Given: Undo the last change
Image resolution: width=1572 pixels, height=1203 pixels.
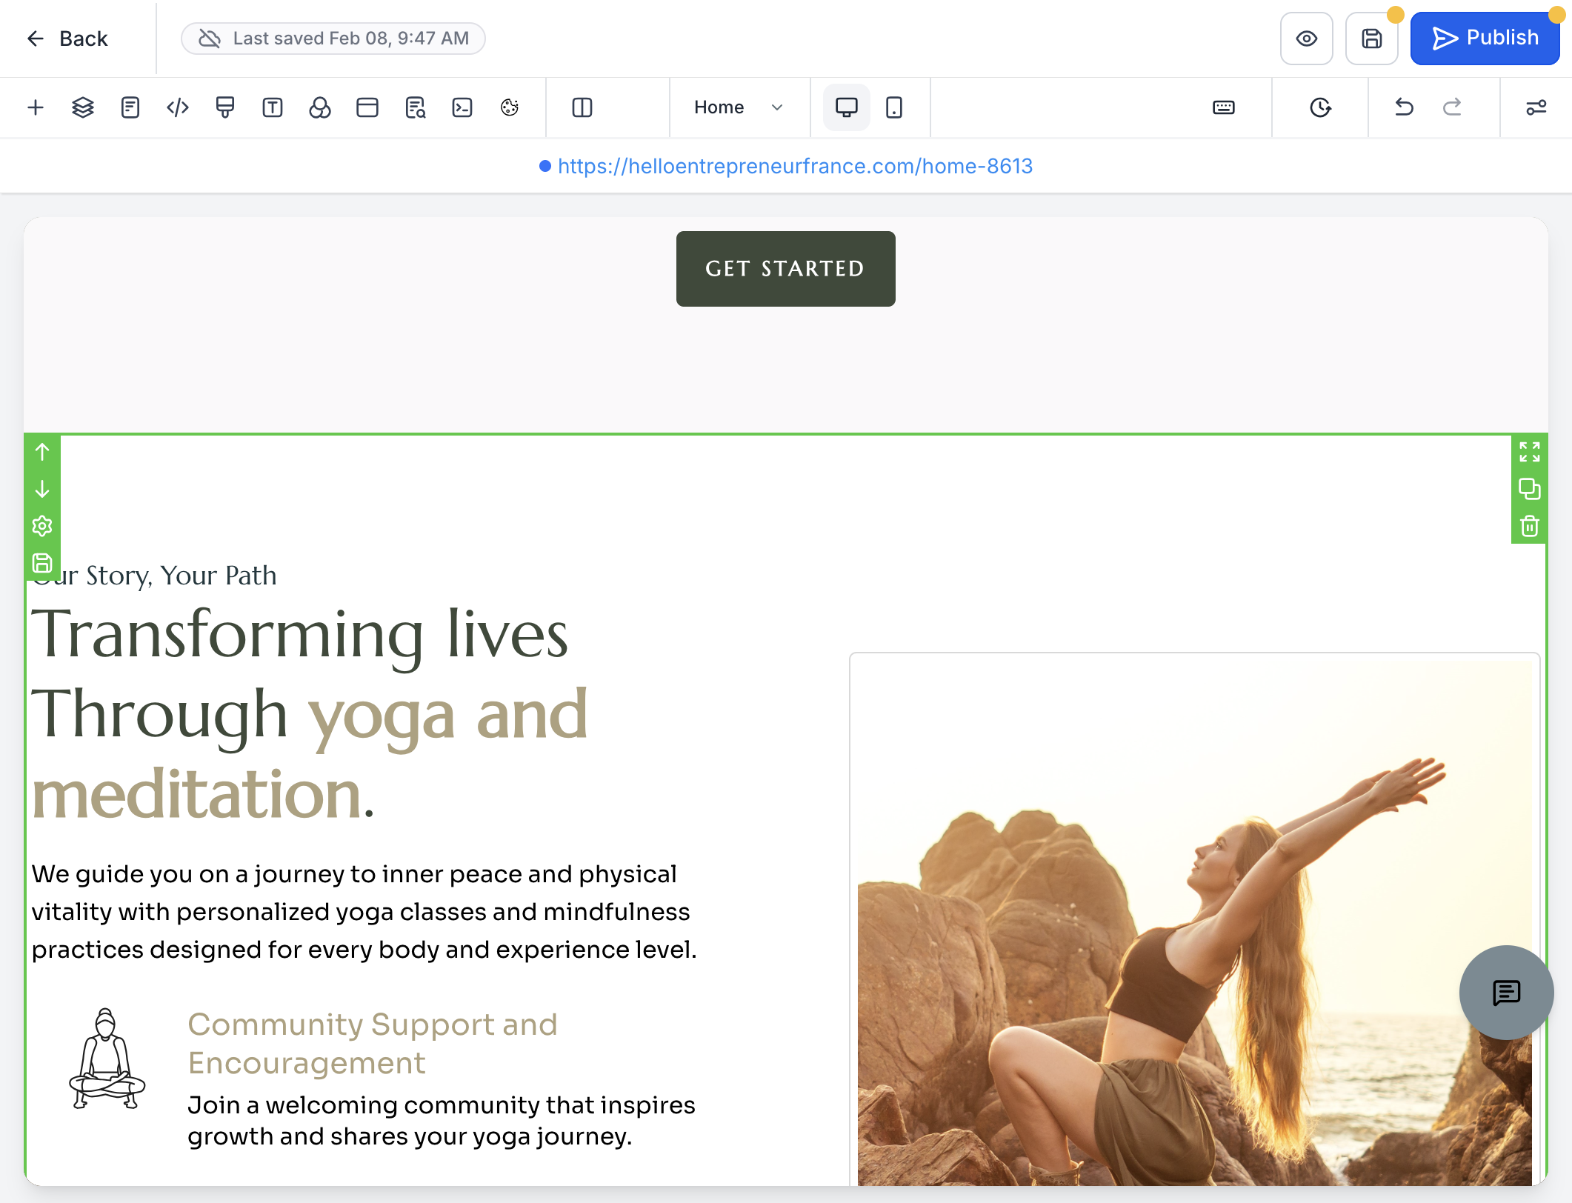Looking at the screenshot, I should pyautogui.click(x=1404, y=108).
